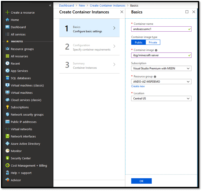202x191 pixels.
Task: Open the Location dropdown
Action: tap(161, 99)
